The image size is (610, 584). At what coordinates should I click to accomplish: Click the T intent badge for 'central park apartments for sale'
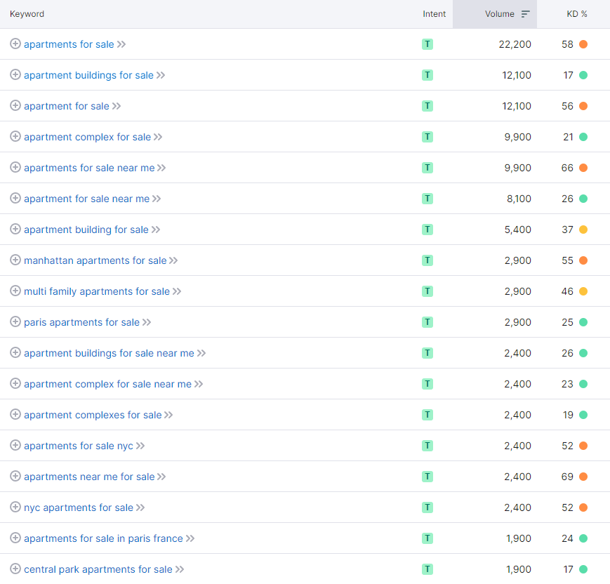tap(427, 569)
